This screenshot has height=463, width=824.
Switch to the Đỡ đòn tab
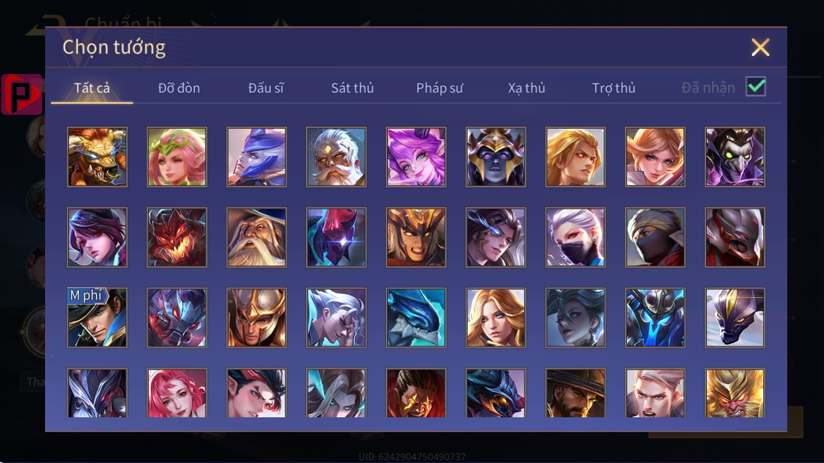point(179,88)
